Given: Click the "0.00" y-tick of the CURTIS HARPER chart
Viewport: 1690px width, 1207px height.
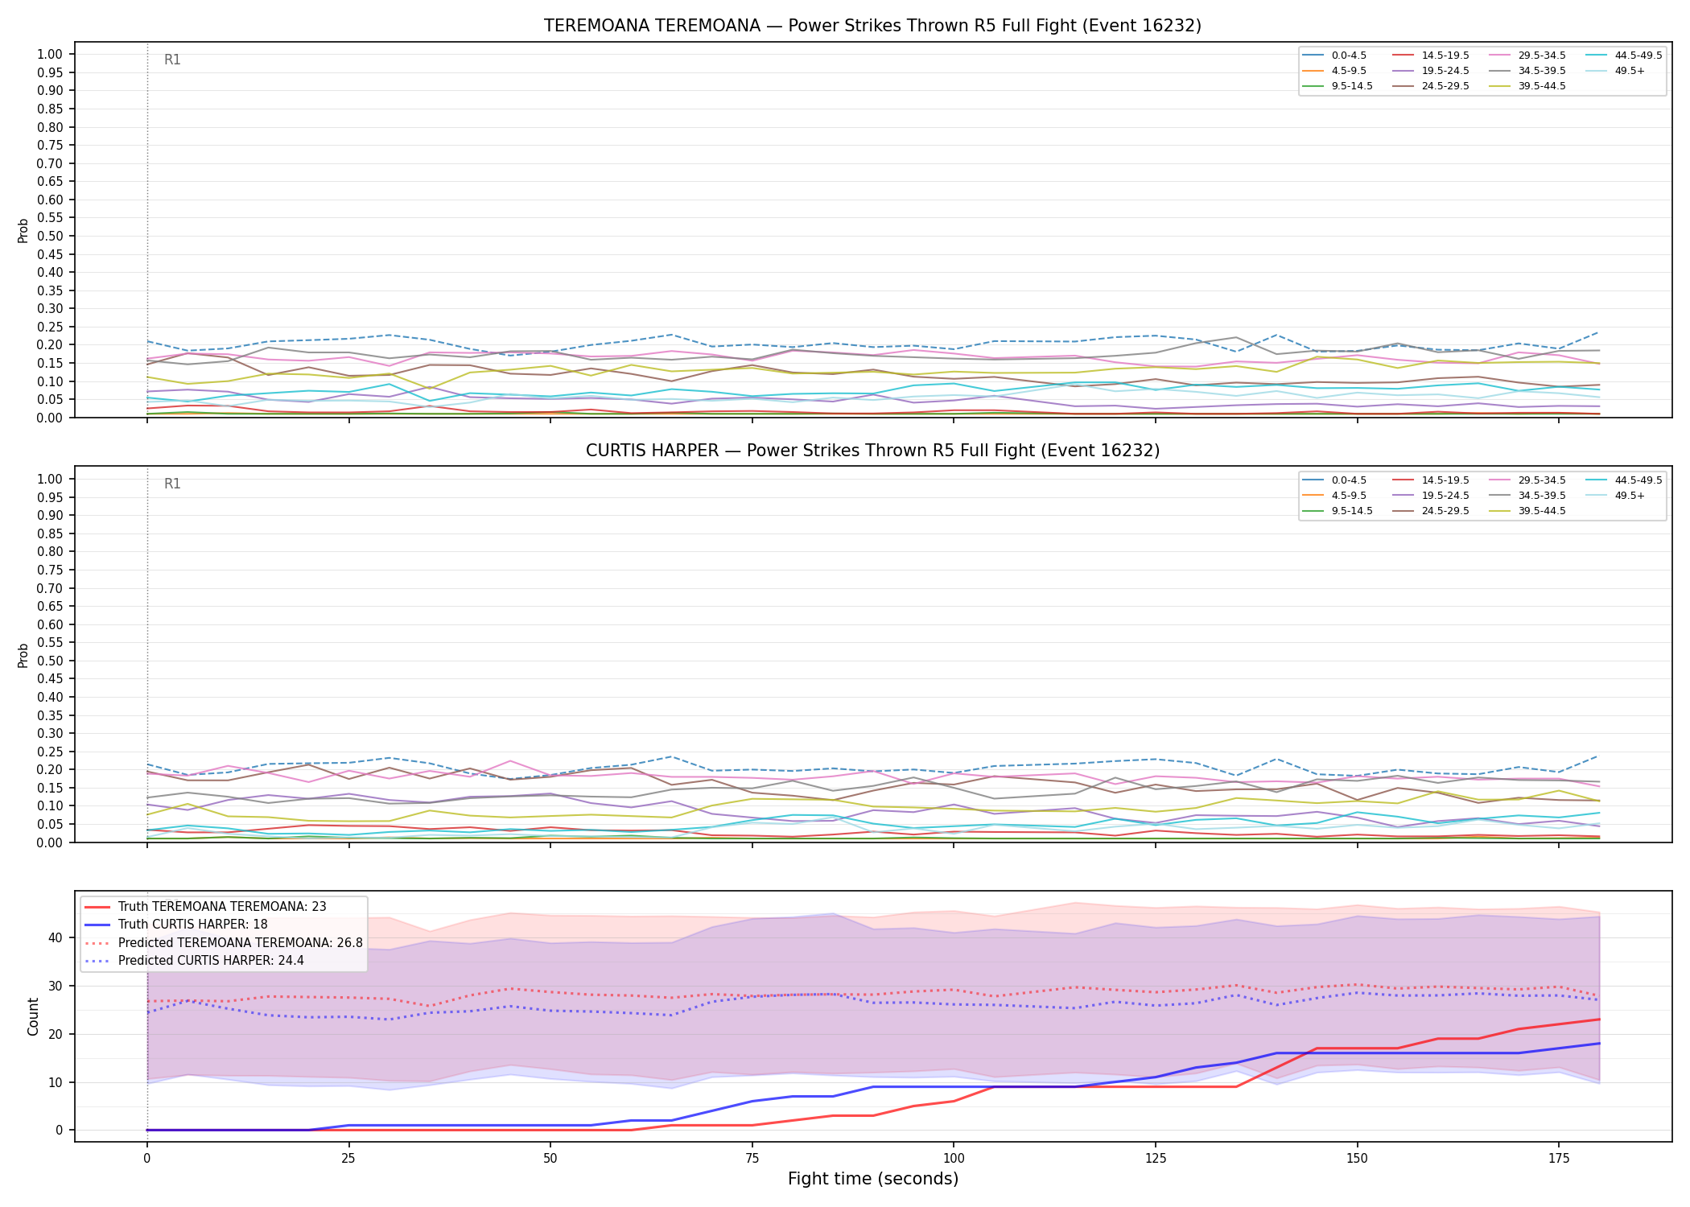Looking at the screenshot, I should pos(50,842).
